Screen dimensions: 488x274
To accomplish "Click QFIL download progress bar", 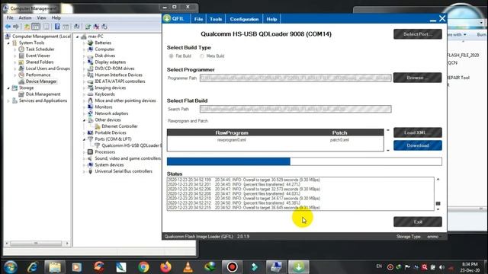I will [x=304, y=161].
